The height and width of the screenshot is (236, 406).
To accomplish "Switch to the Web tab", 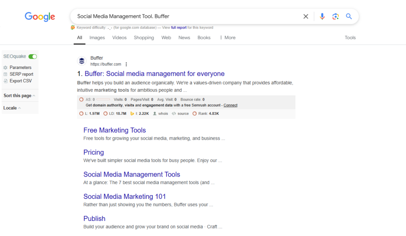I will [x=166, y=38].
